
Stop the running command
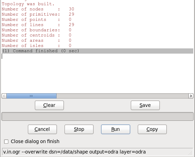pos(79,129)
